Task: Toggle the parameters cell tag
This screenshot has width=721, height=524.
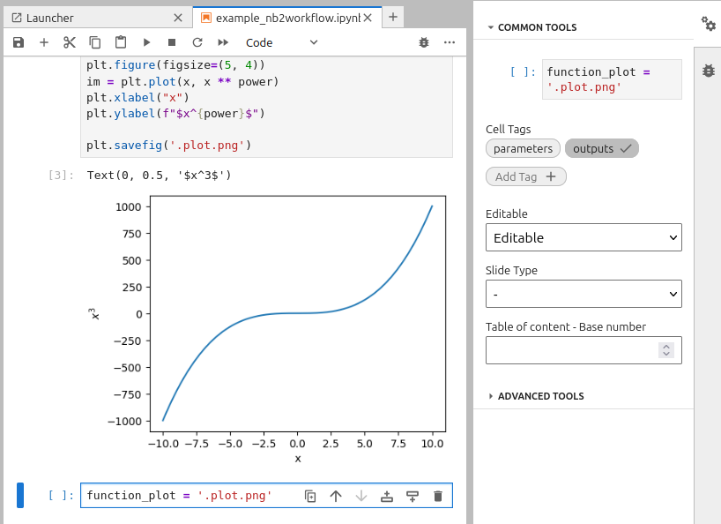Action: tap(523, 148)
